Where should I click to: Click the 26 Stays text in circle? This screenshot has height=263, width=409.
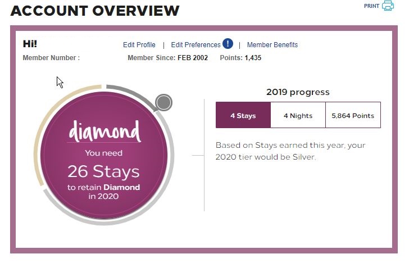click(103, 171)
